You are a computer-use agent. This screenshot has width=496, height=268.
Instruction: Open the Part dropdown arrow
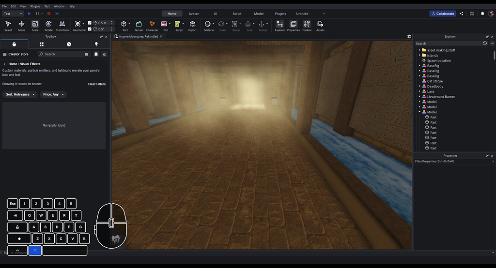(x=129, y=24)
